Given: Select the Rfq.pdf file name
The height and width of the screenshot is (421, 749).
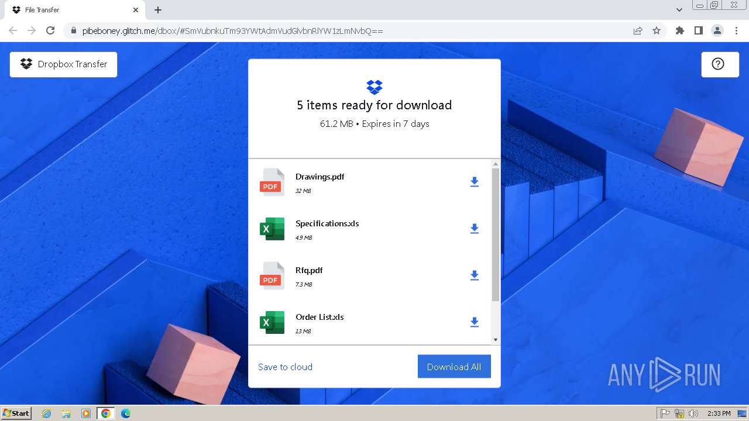Looking at the screenshot, I should point(309,270).
